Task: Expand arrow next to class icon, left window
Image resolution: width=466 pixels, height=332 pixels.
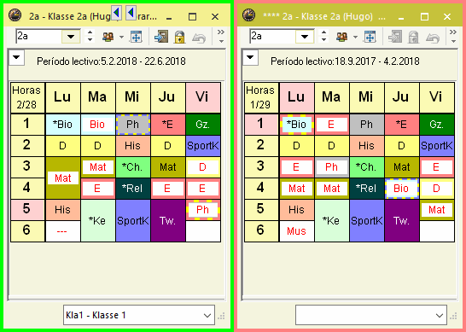Action: click(121, 38)
